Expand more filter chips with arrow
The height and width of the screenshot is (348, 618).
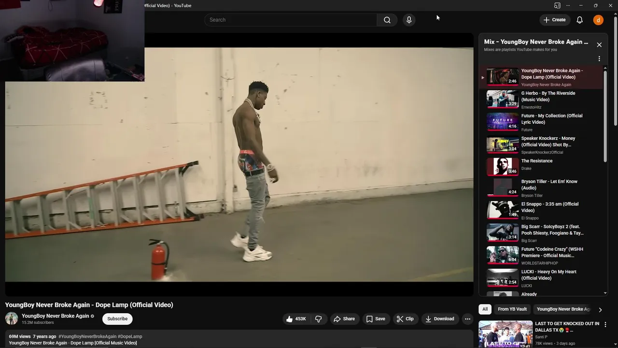[x=600, y=310]
